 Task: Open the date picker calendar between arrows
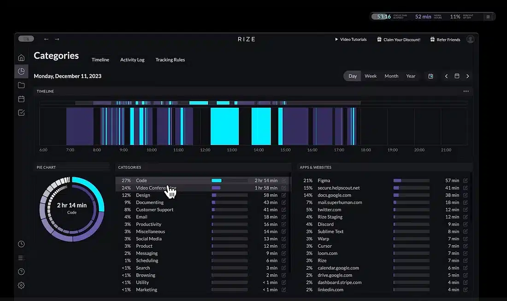pyautogui.click(x=457, y=76)
